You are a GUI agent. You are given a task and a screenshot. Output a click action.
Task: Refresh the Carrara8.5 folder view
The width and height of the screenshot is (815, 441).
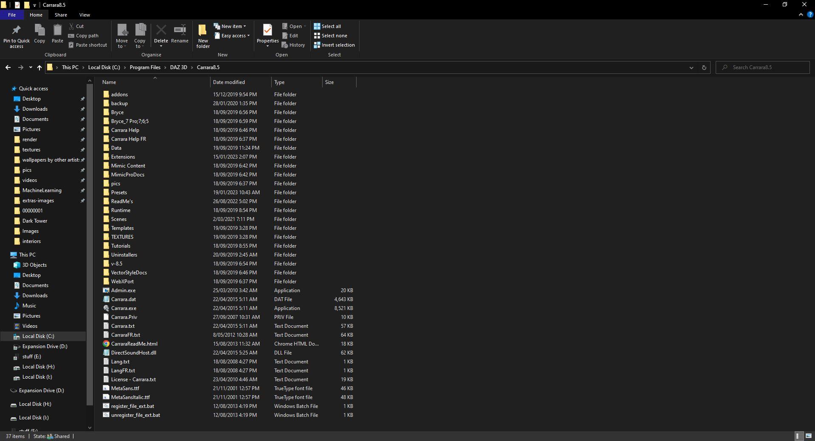704,67
